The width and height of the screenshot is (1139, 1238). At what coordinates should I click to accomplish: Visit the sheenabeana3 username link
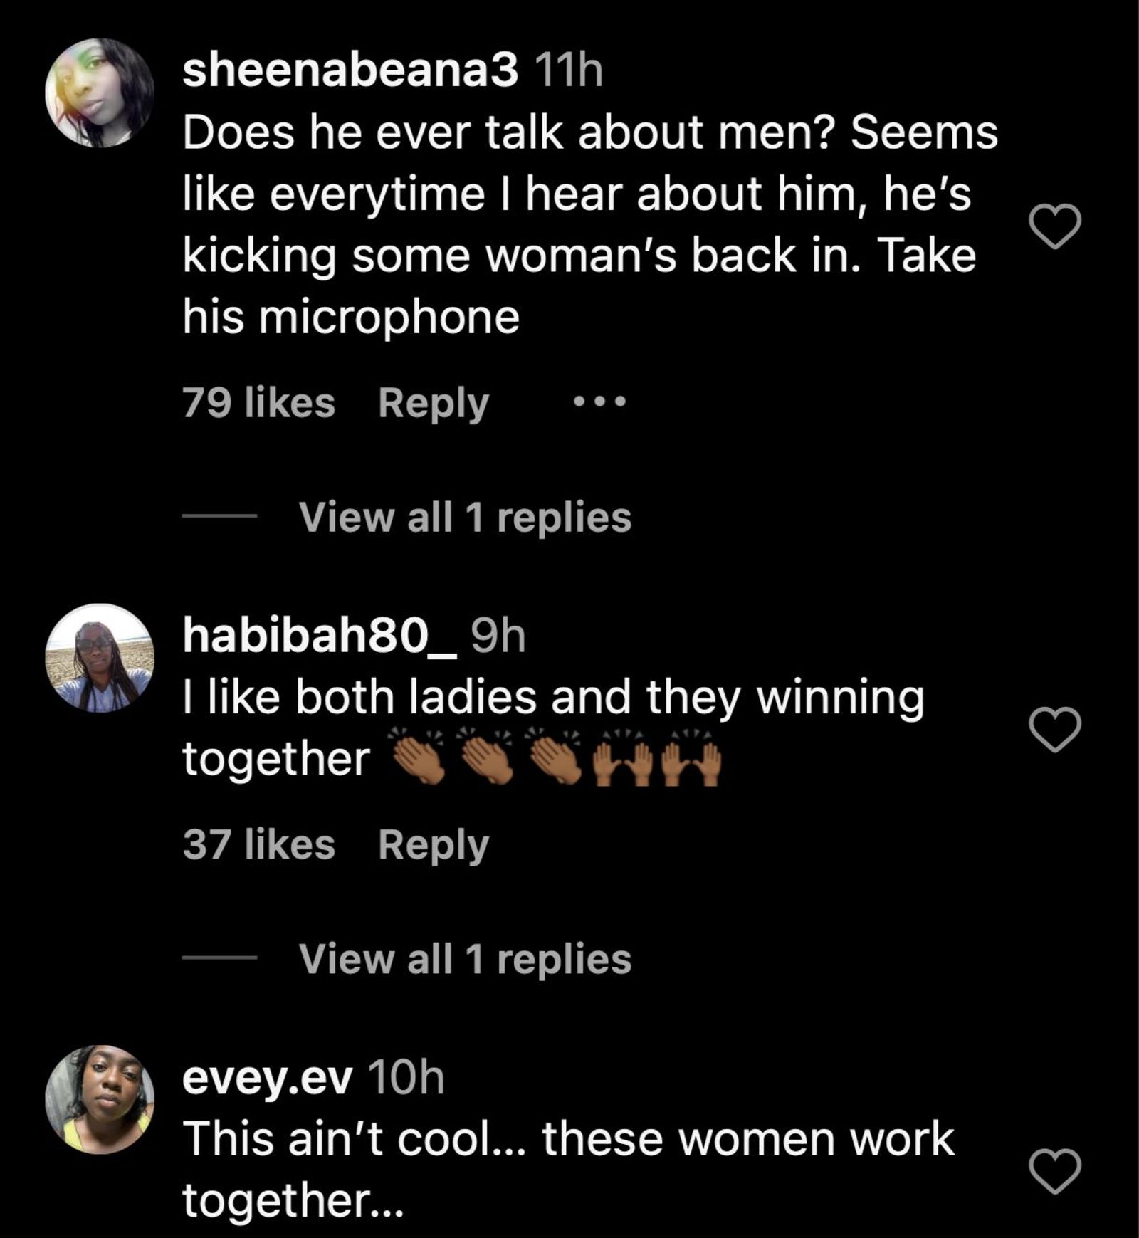pyautogui.click(x=350, y=71)
